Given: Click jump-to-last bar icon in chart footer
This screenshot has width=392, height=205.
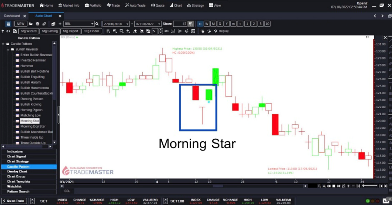Looking at the screenshot, I should [x=386, y=186].
